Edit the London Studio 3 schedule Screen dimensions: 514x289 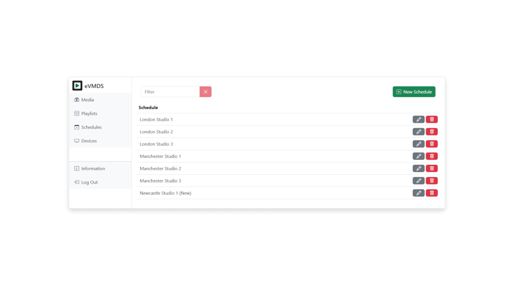418,144
